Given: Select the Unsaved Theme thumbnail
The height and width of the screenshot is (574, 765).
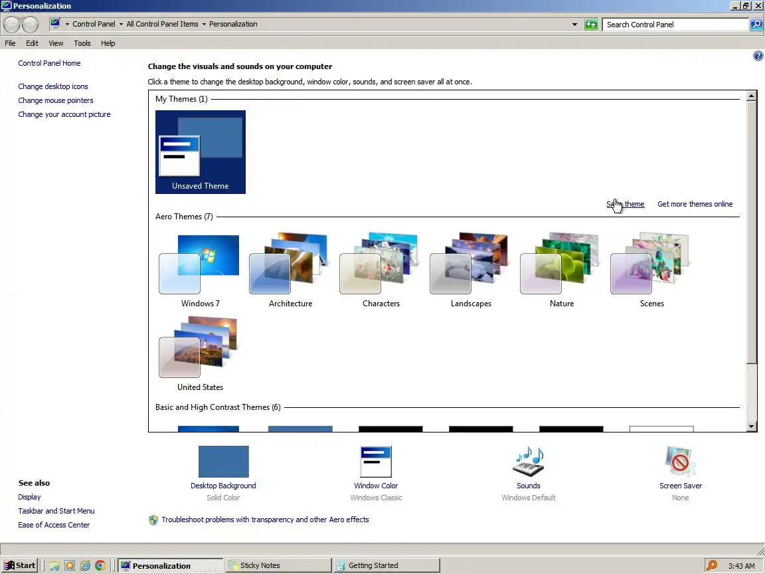Looking at the screenshot, I should point(200,151).
